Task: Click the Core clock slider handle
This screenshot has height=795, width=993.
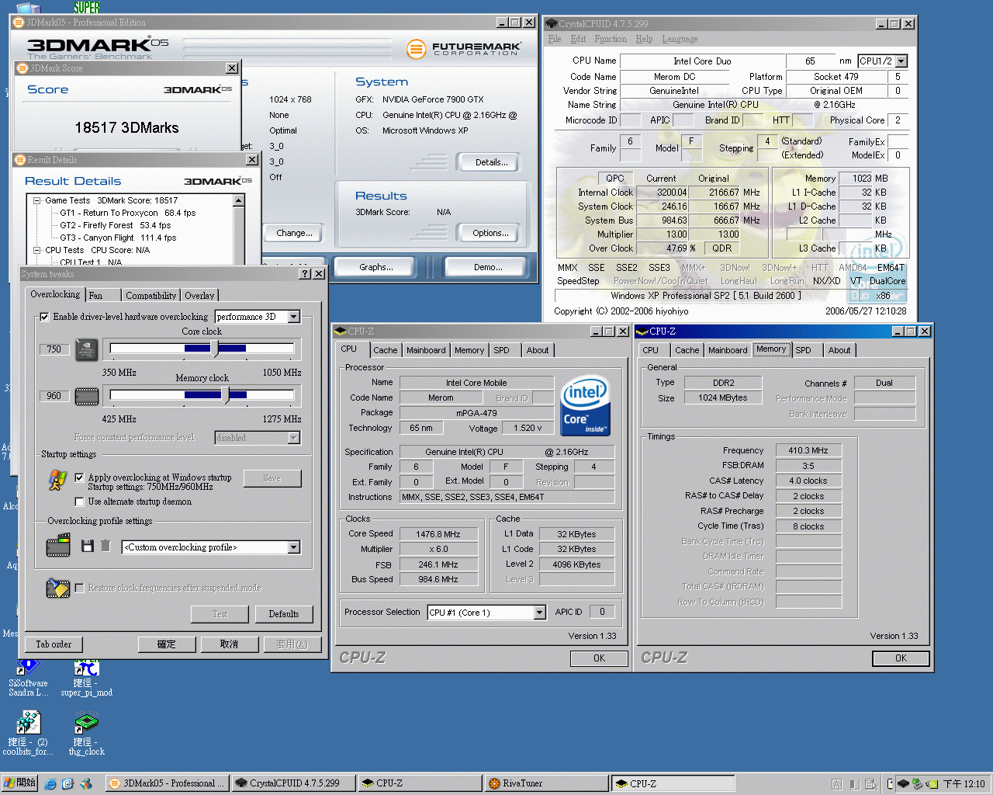Action: point(215,349)
